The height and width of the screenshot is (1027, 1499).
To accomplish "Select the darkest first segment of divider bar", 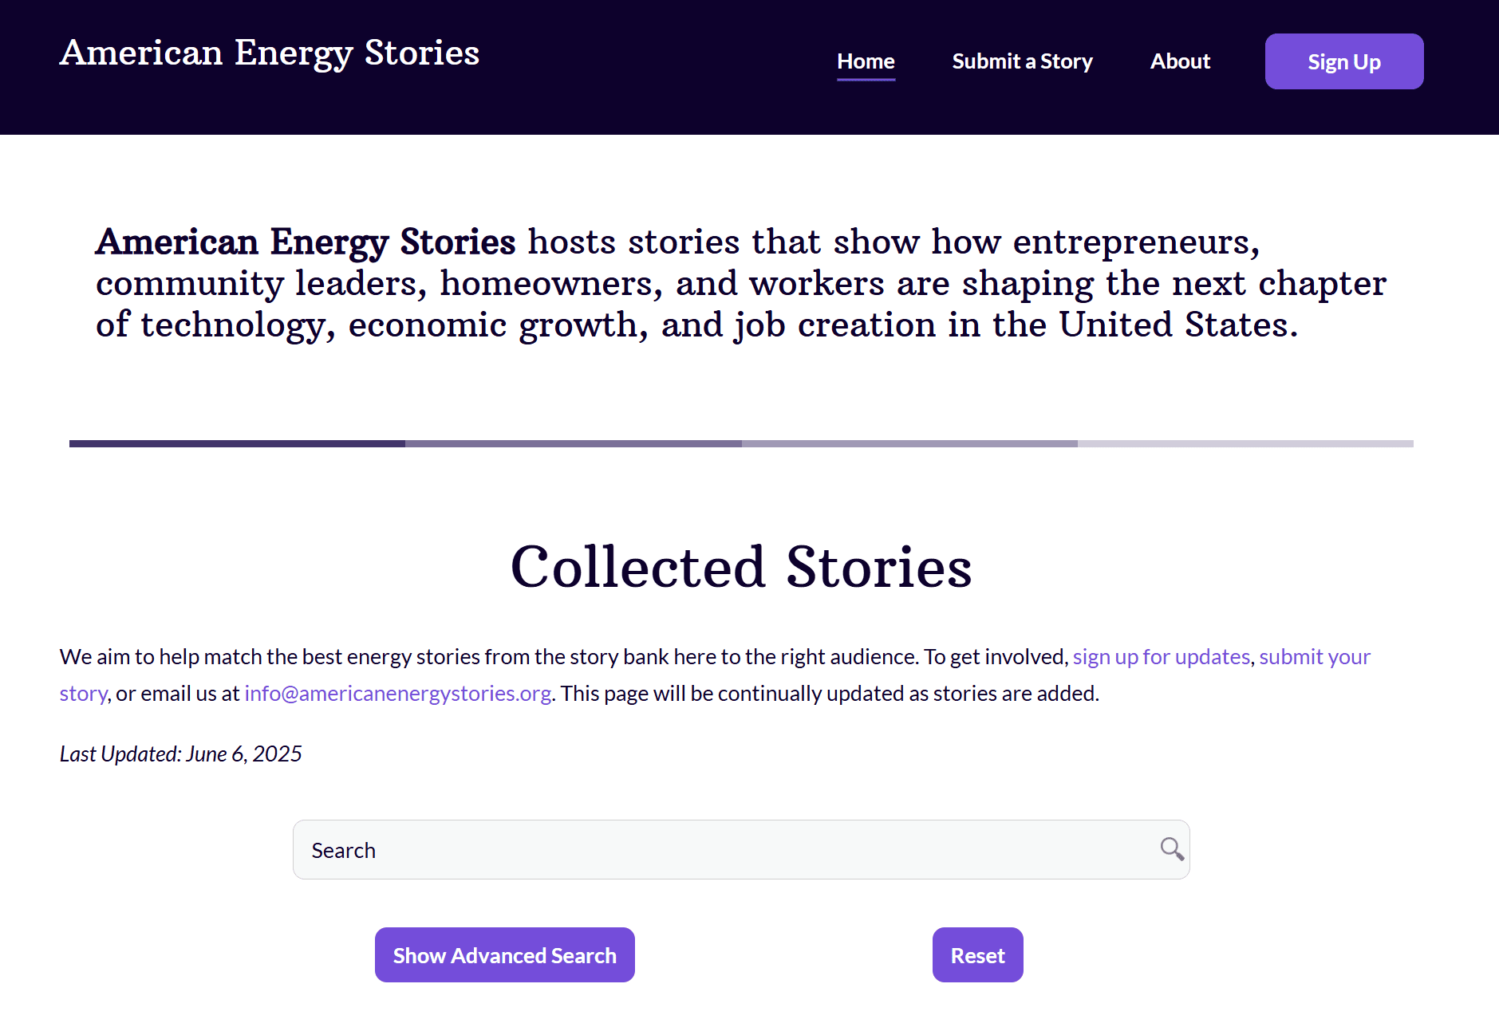I will pos(237,443).
